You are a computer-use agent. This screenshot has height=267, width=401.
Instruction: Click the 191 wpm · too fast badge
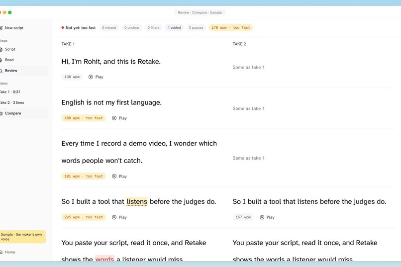[84, 177]
